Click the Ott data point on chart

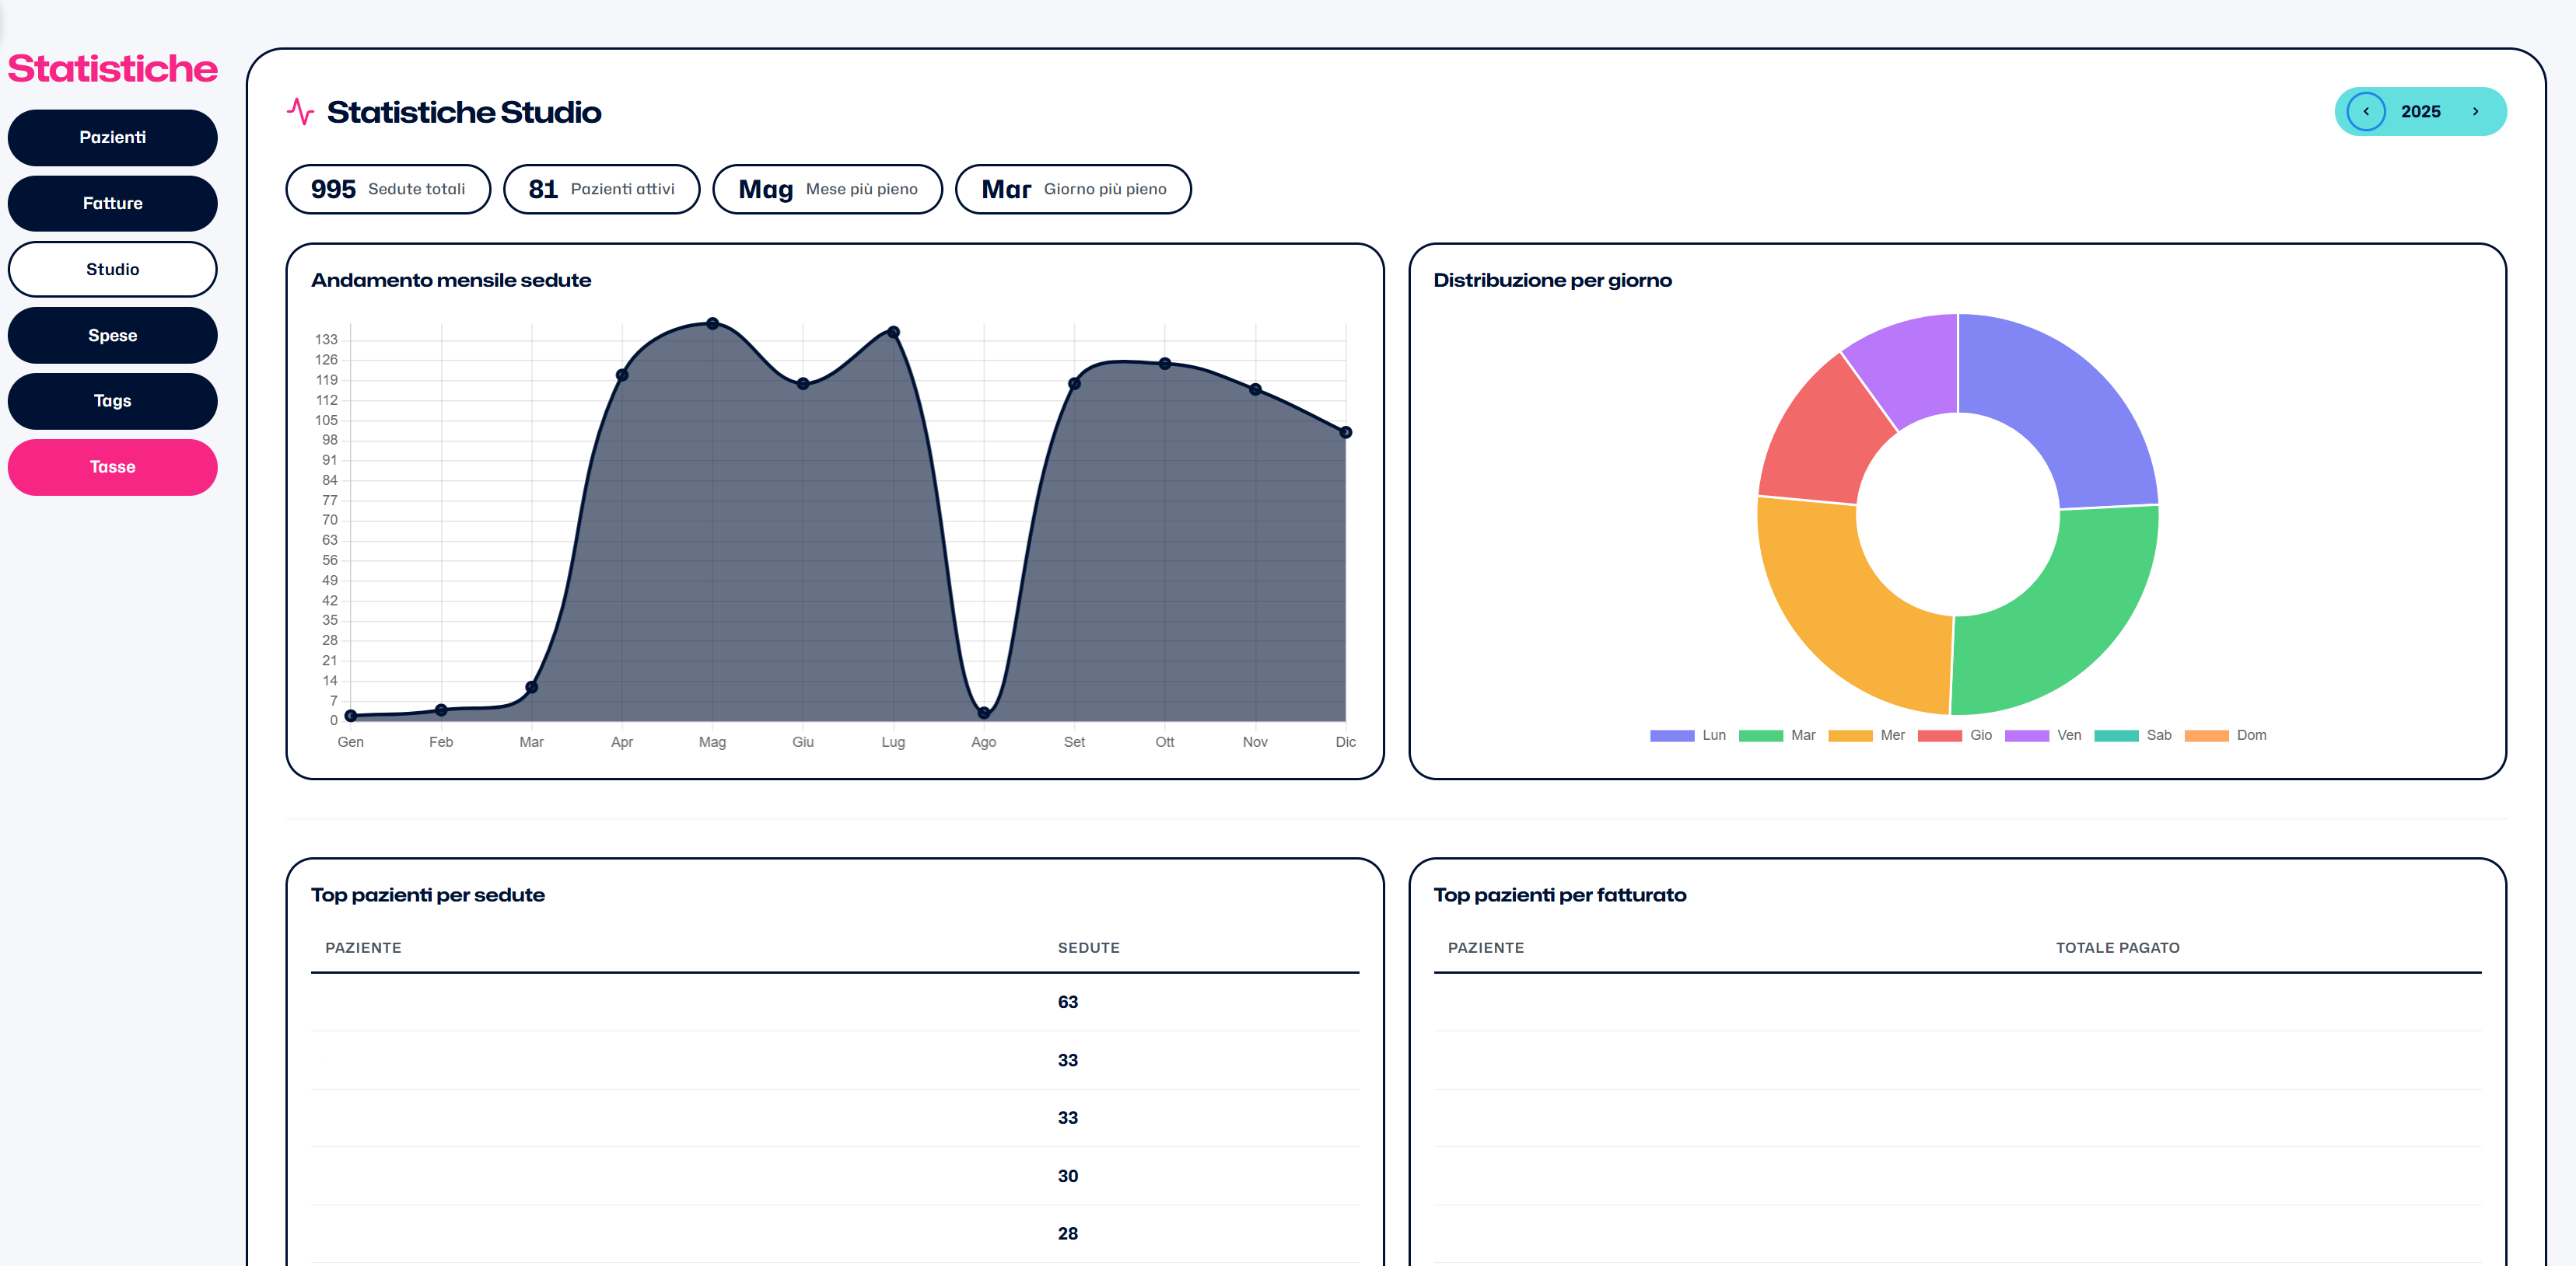click(x=1165, y=364)
